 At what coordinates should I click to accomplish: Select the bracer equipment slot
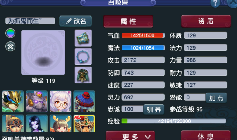[x=83, y=38]
